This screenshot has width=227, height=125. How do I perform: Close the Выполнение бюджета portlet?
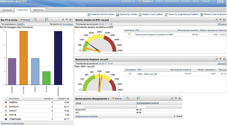coord(224,59)
